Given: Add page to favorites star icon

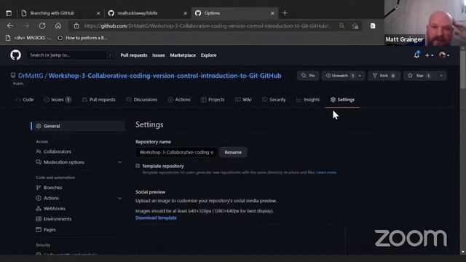Looking at the screenshot, I should [x=355, y=26].
